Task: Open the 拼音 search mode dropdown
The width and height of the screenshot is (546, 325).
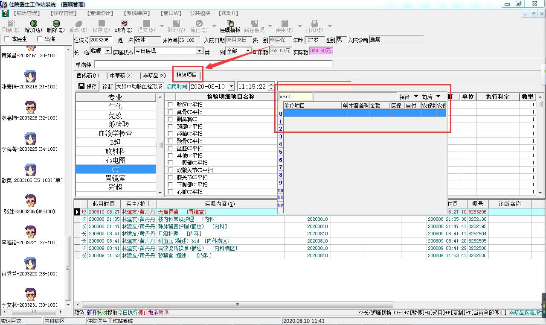Action: 416,97
